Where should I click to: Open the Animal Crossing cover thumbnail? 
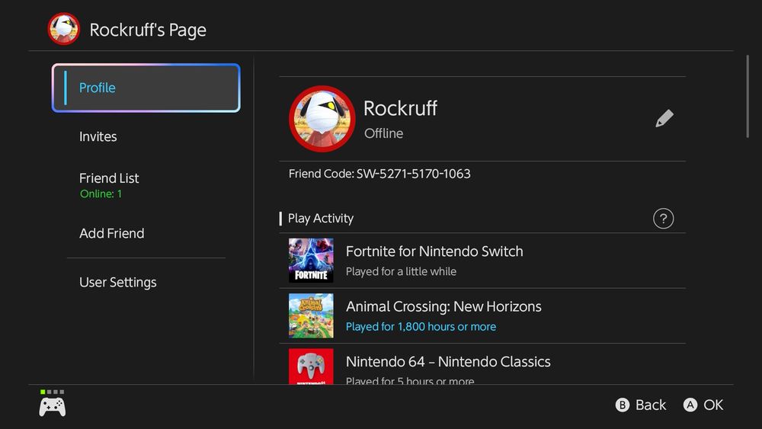311,315
